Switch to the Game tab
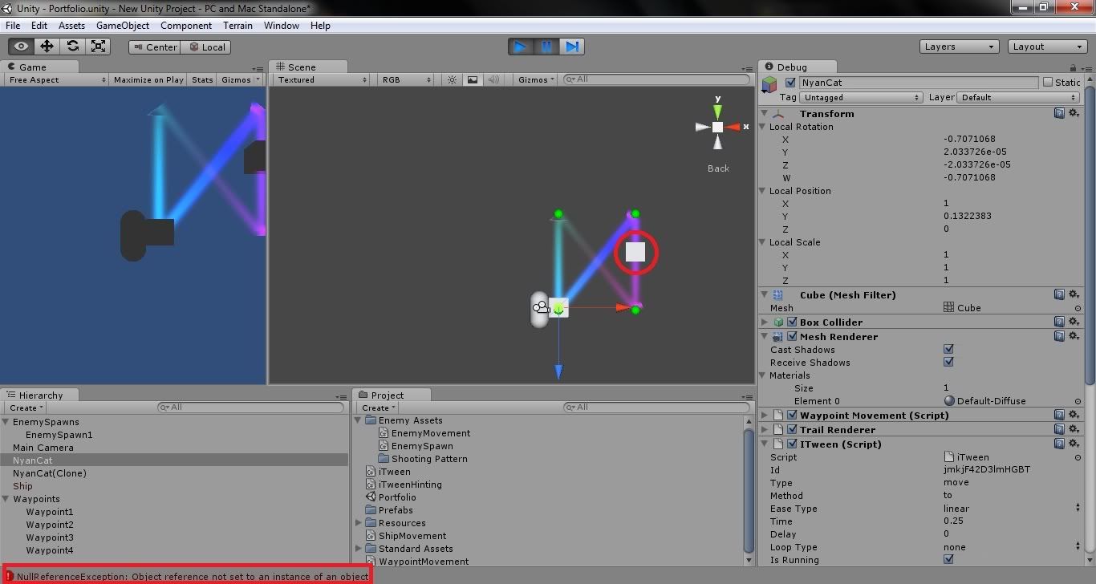 pyautogui.click(x=34, y=67)
